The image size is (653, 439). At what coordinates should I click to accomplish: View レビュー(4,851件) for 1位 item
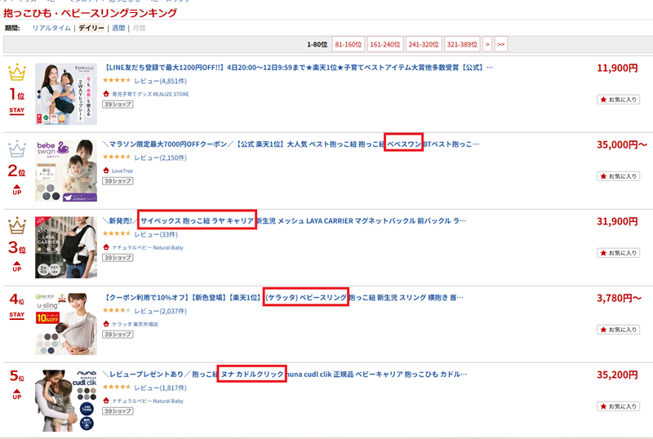tap(160, 81)
